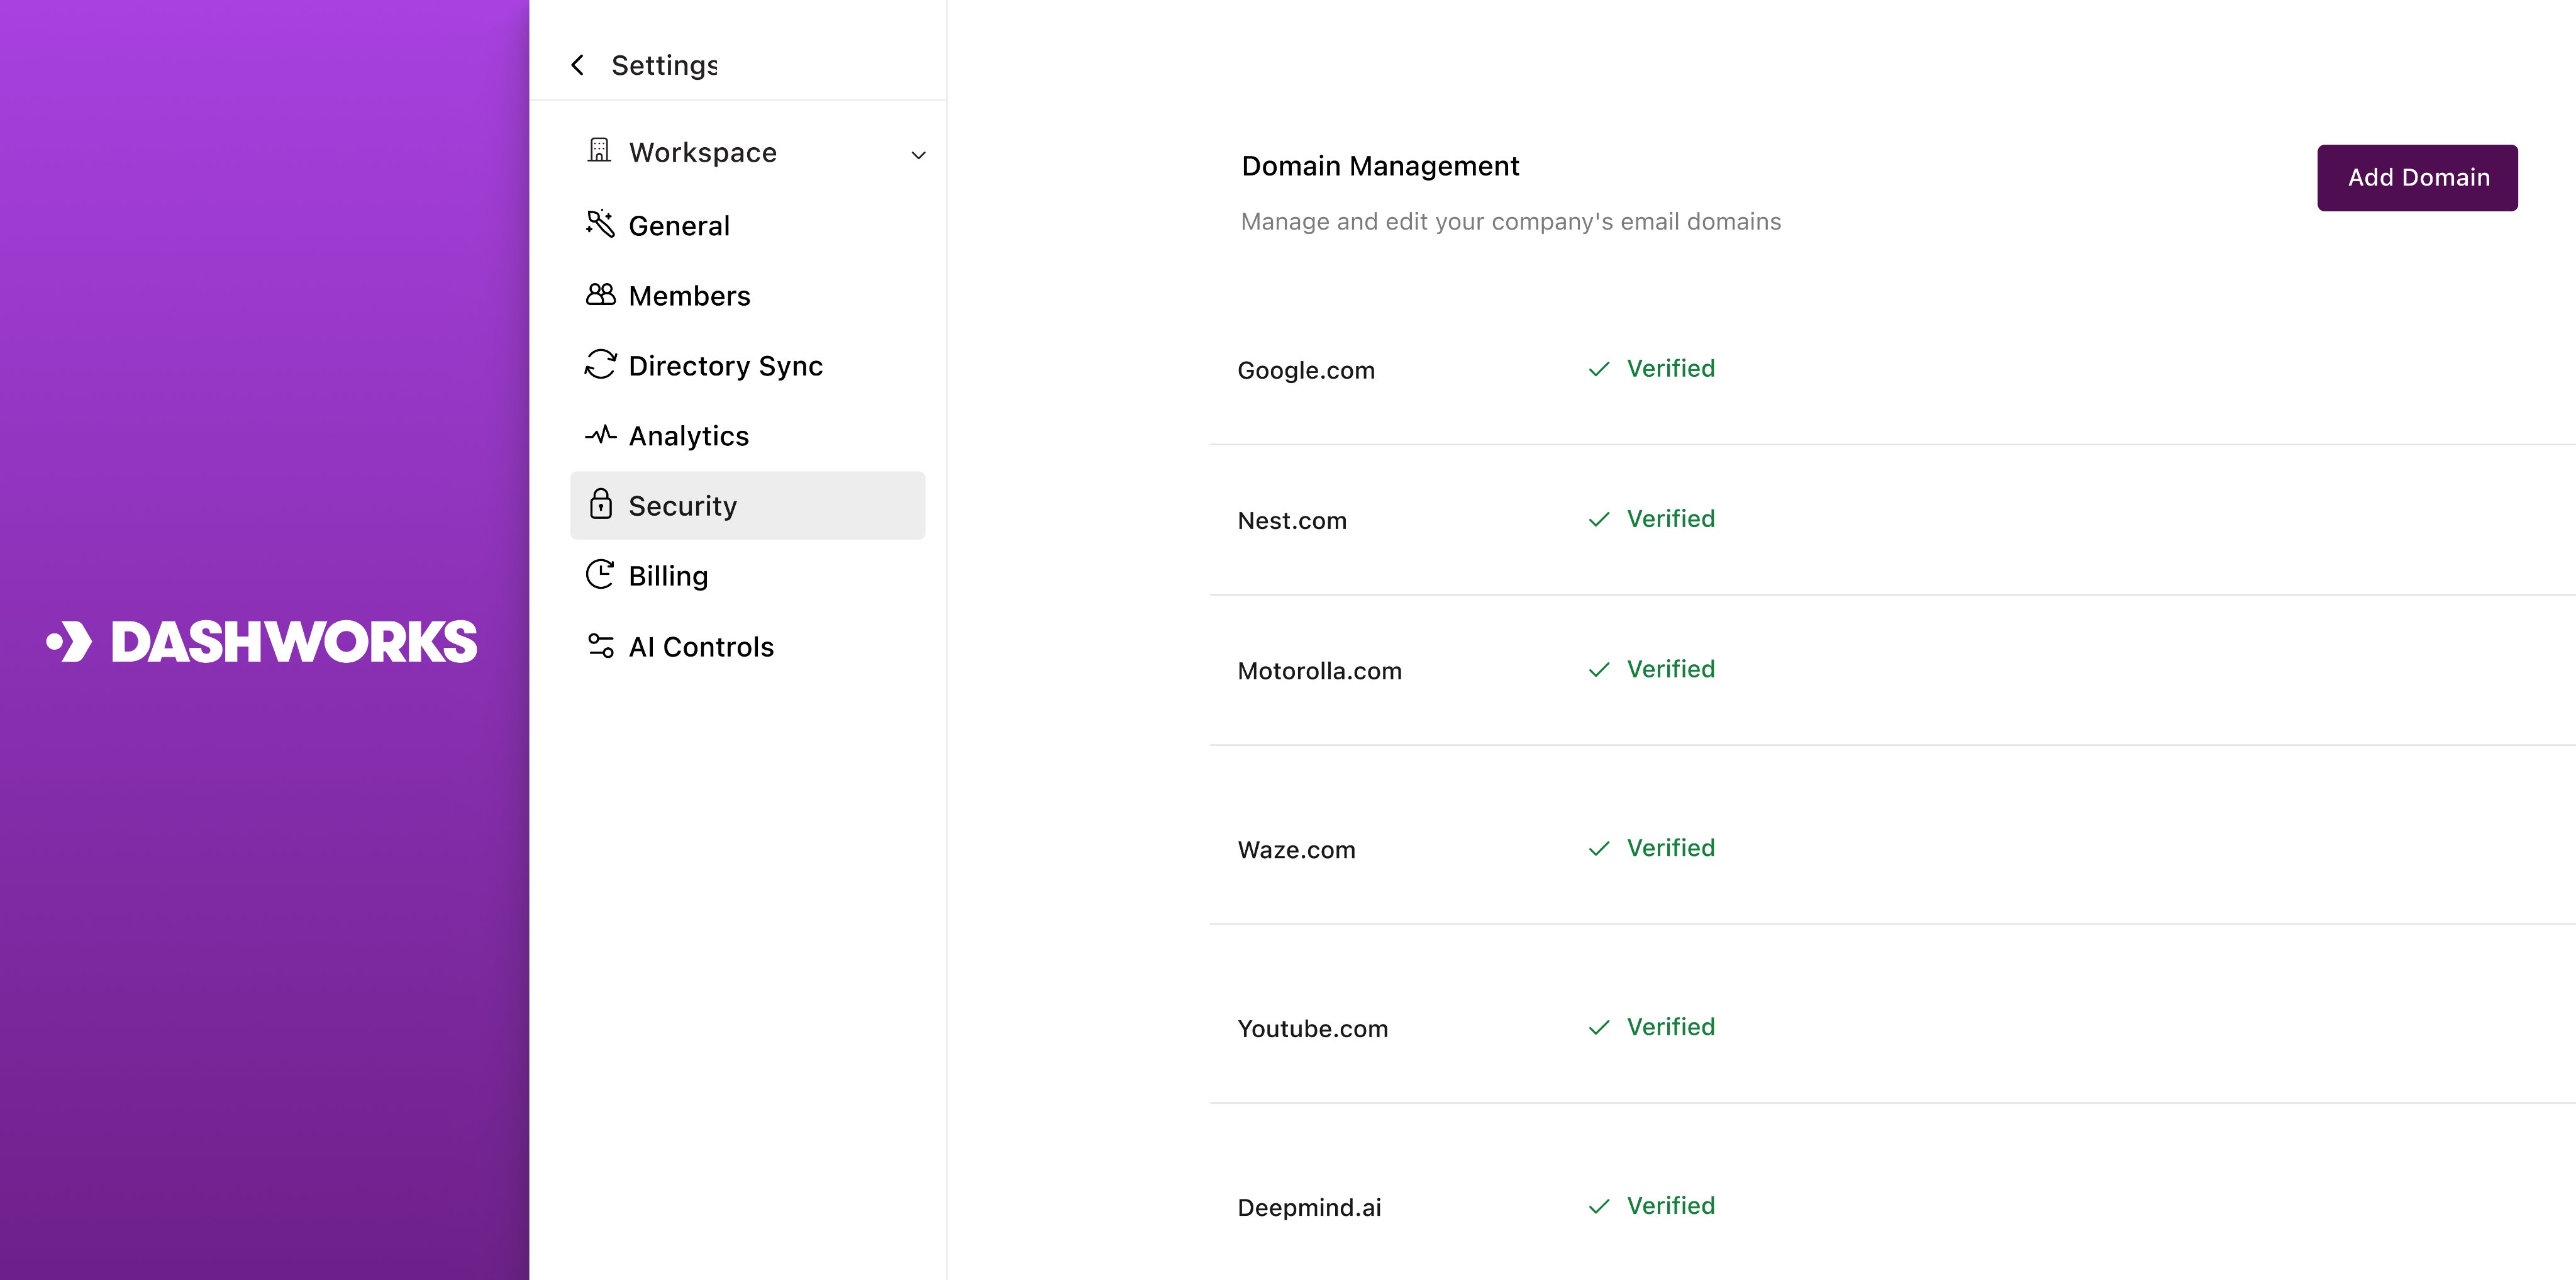This screenshot has height=1280, width=2576.
Task: Click the Workspace building icon
Action: (x=599, y=150)
